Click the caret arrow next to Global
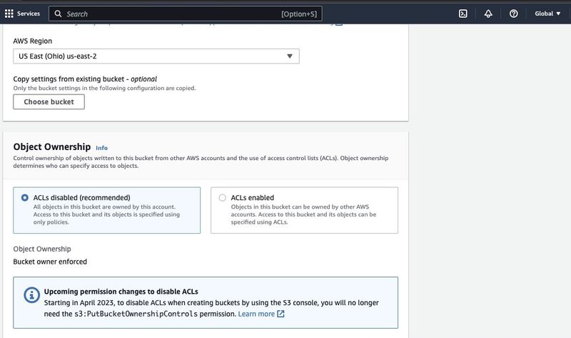This screenshot has width=571, height=338. click(558, 14)
